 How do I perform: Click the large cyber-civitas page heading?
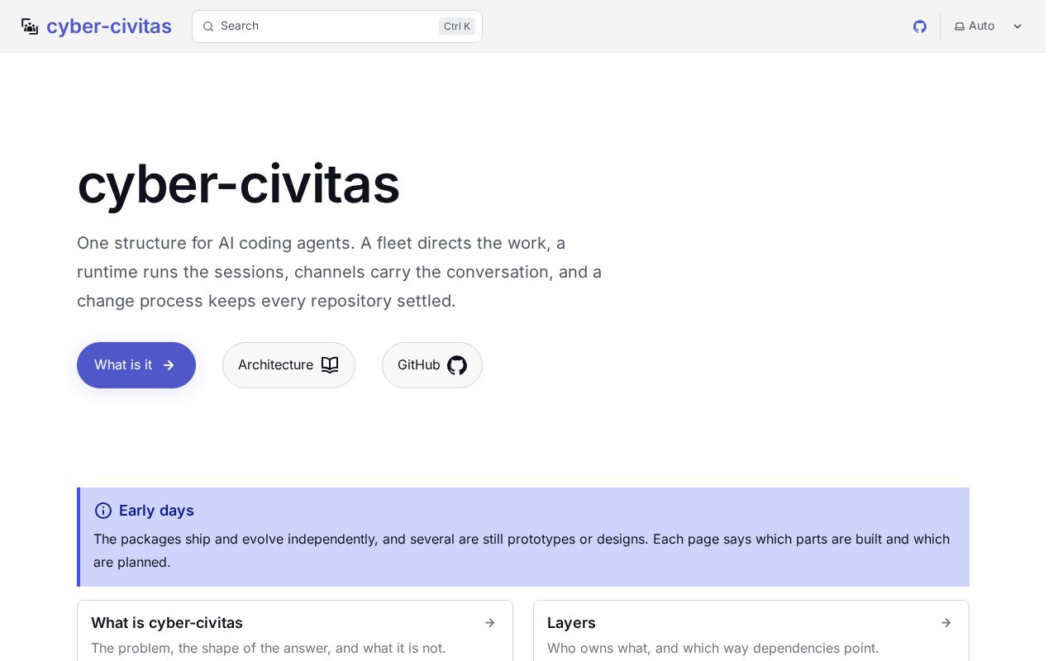click(x=238, y=184)
